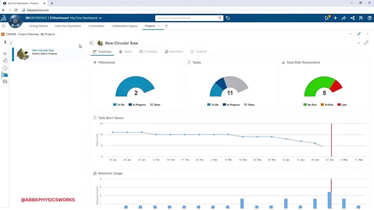The width and height of the screenshot is (374, 210).
Task: Toggle Tasks chart In Progress legend
Action: 231,105
